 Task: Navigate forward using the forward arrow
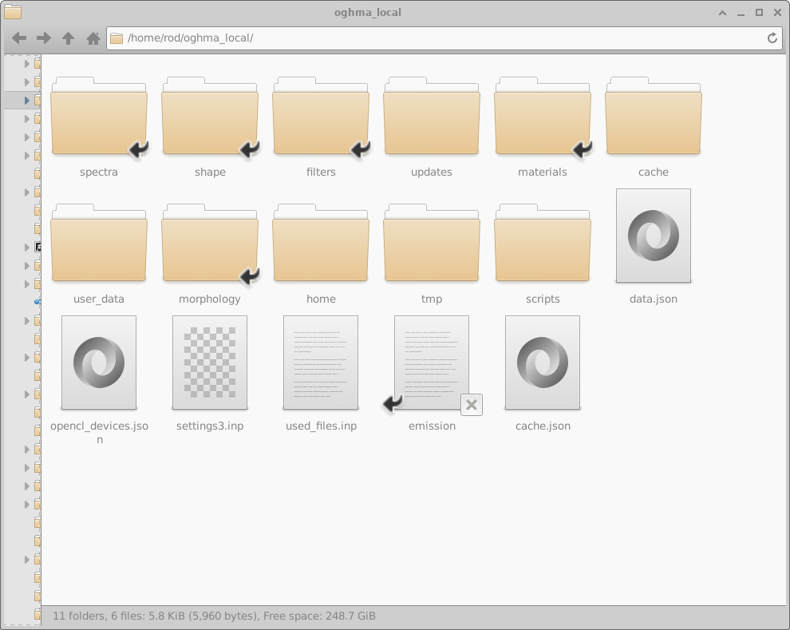[x=44, y=38]
